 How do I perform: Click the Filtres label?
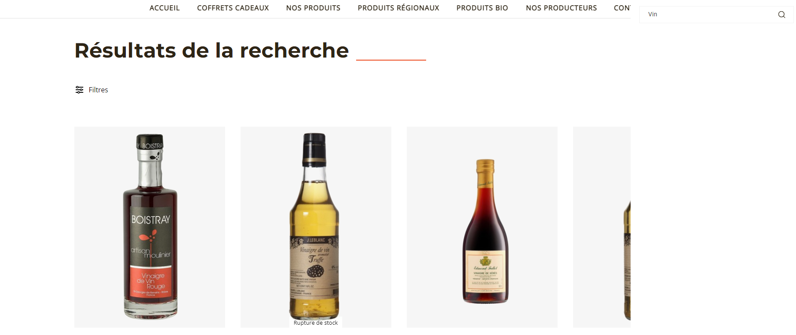point(98,90)
